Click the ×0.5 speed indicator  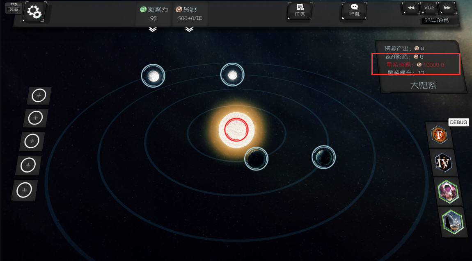pos(429,8)
